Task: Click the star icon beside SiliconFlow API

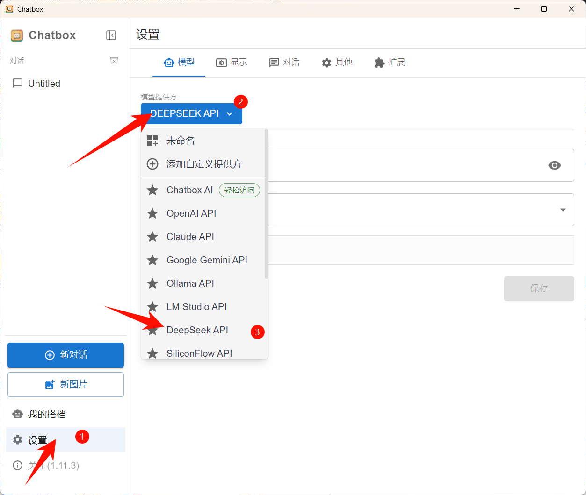Action: click(x=152, y=354)
